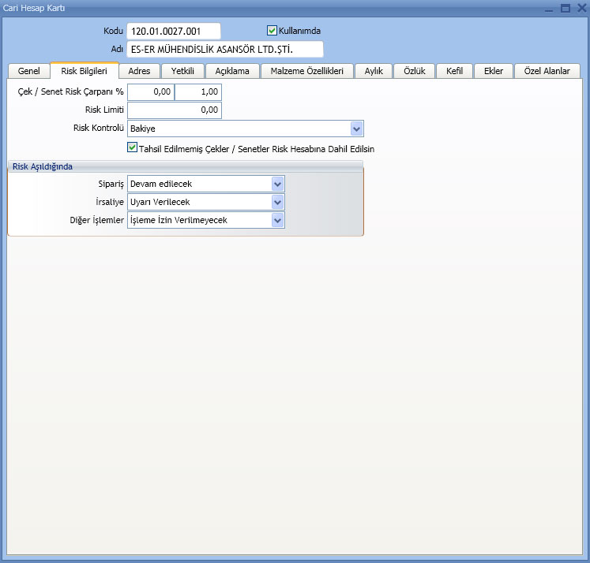
Task: Click the Adı company name field
Action: [x=224, y=50]
